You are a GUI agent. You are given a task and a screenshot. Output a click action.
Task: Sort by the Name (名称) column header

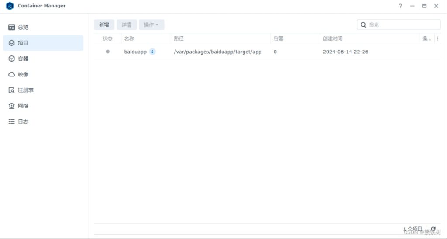coord(129,38)
